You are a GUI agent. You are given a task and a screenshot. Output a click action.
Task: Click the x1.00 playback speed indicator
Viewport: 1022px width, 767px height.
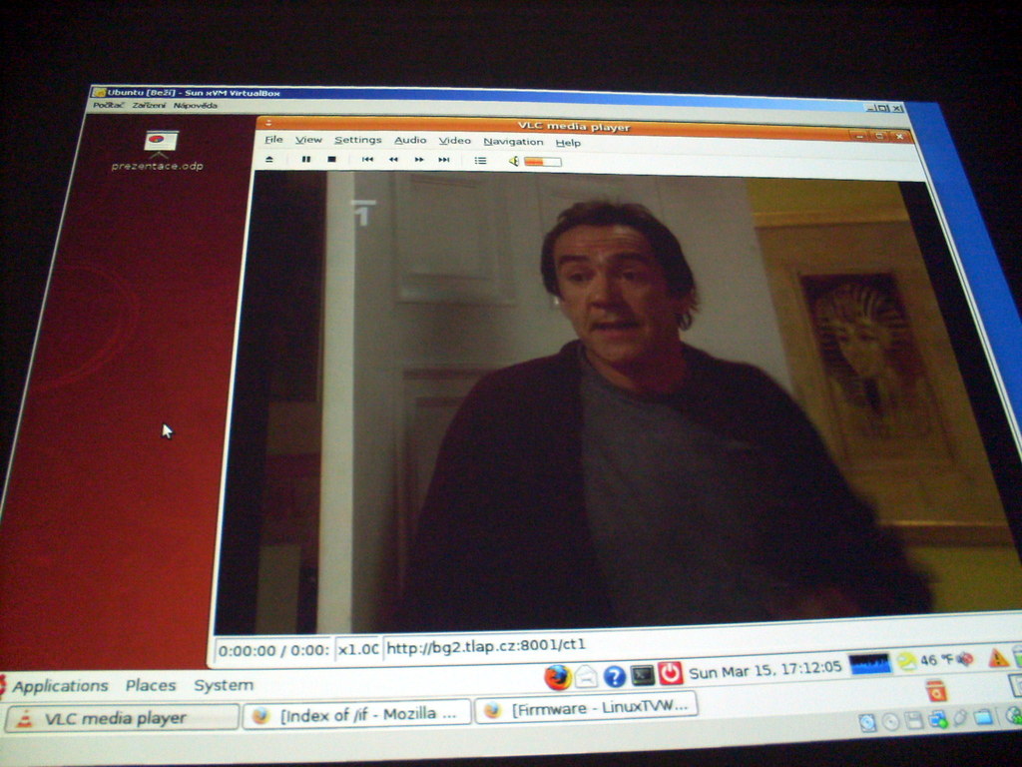coord(358,649)
